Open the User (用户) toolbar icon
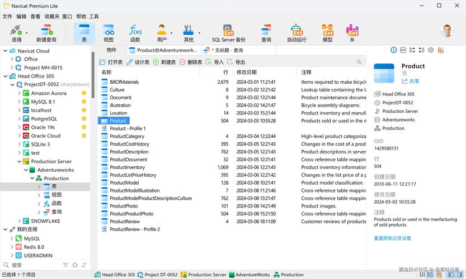 162,33
